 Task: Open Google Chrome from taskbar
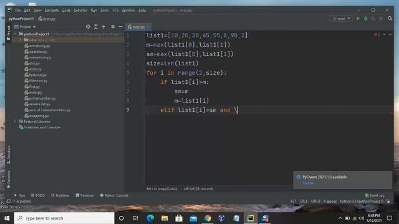tap(208, 218)
